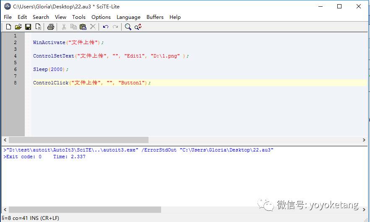The height and width of the screenshot is (222, 370).
Task: Click the editor's horizontal scrollbar thumb
Action: 78,140
